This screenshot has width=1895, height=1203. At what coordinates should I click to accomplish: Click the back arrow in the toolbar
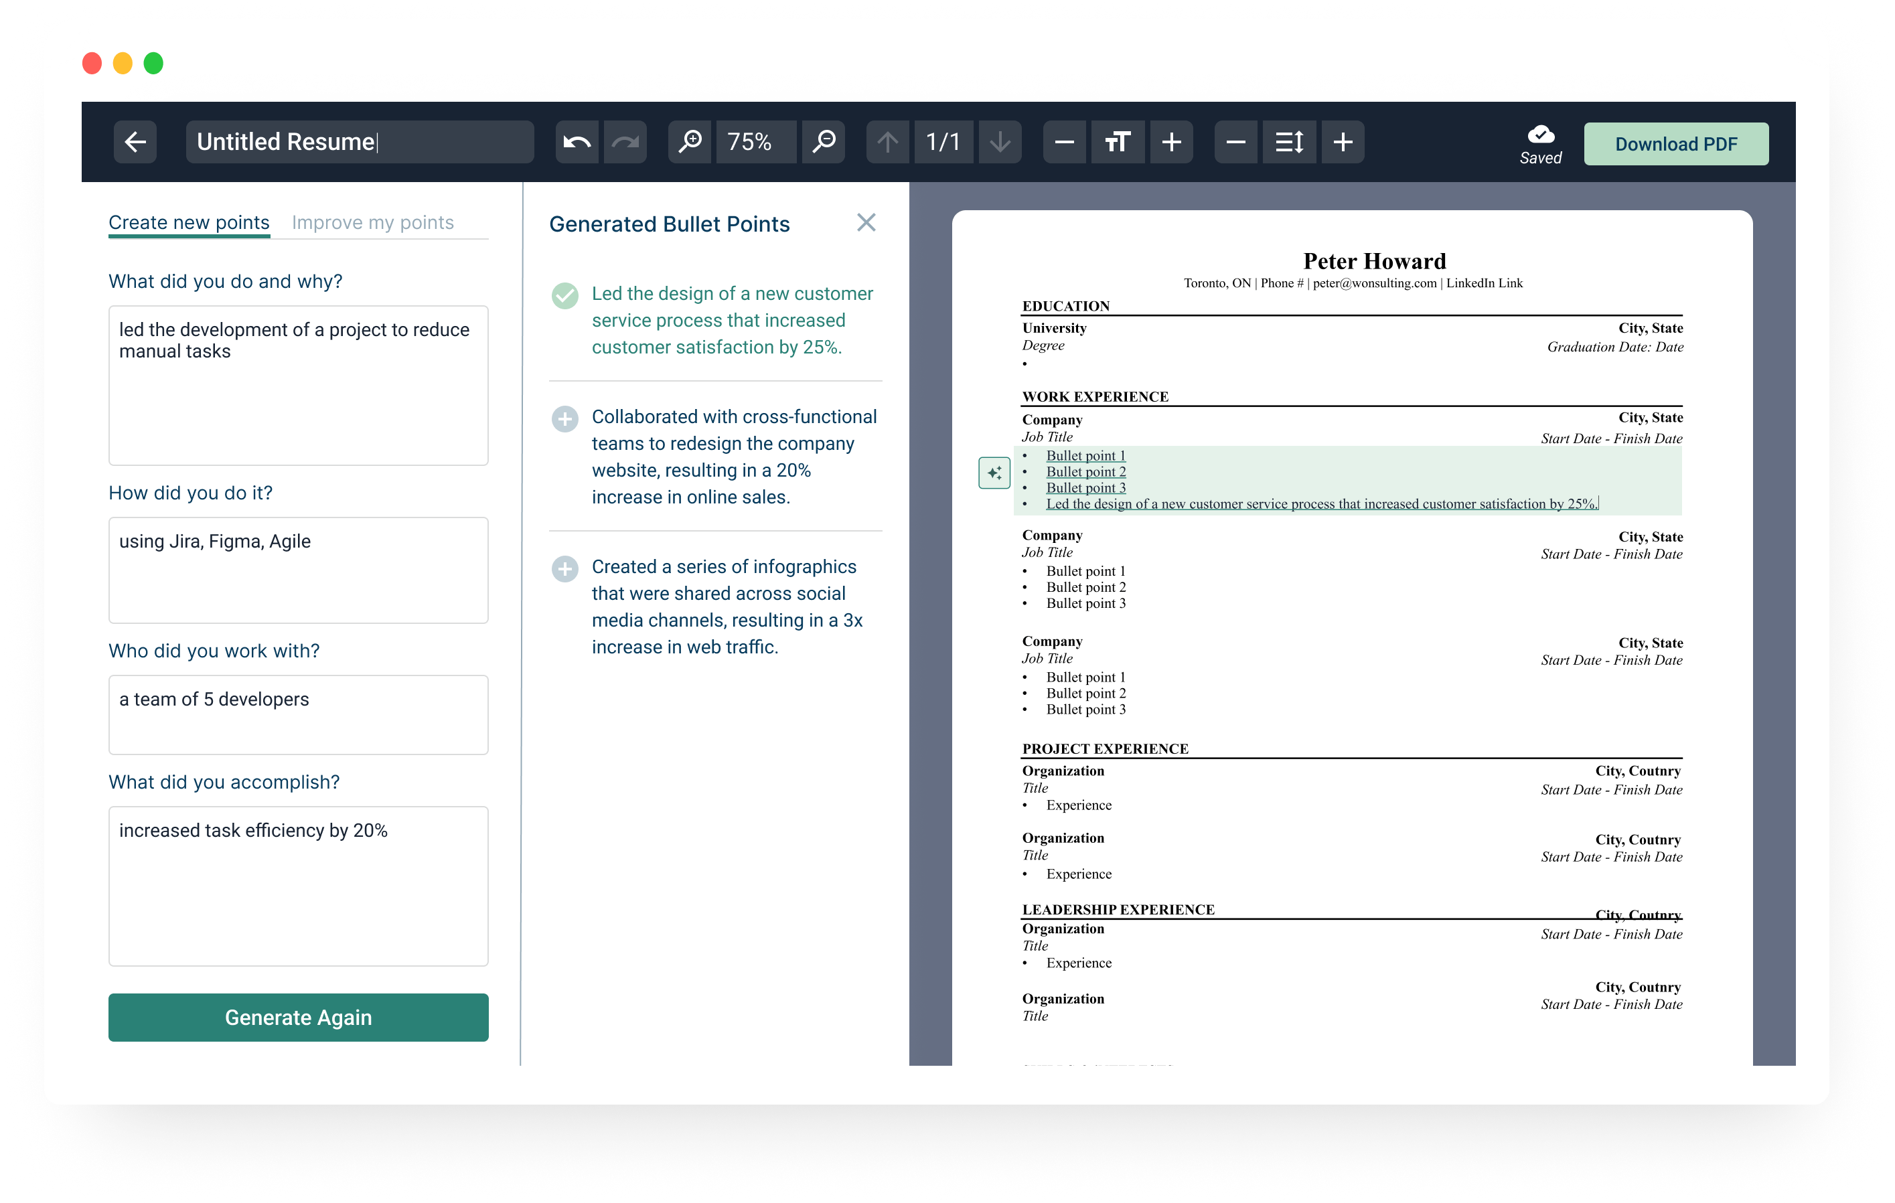point(135,142)
